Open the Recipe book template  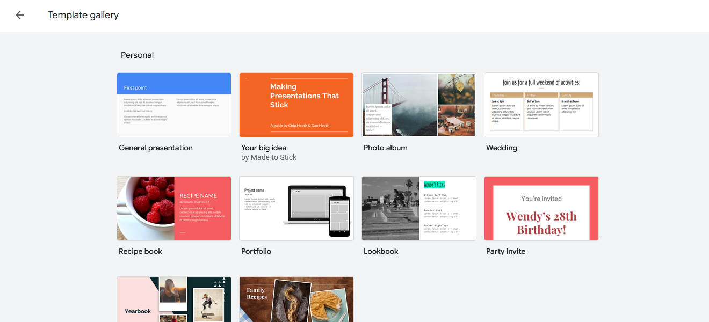coord(173,208)
